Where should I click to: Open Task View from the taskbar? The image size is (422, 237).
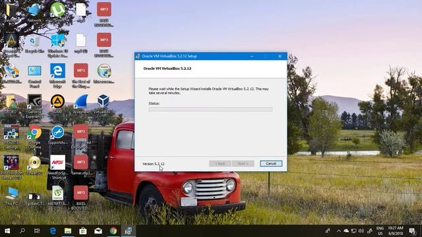[37, 231]
